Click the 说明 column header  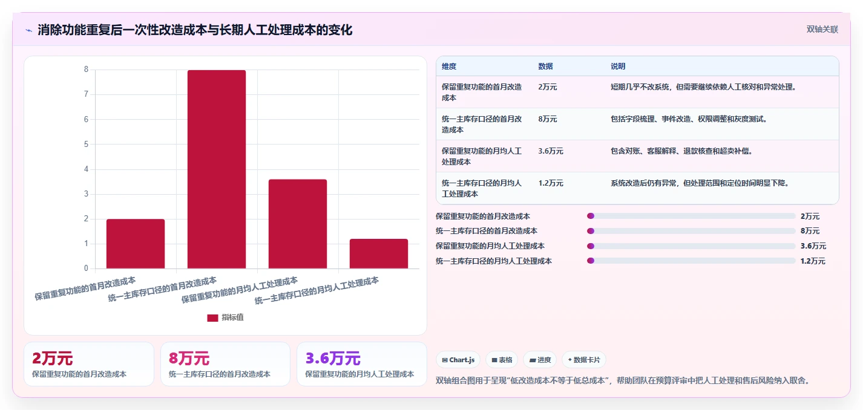pos(618,67)
